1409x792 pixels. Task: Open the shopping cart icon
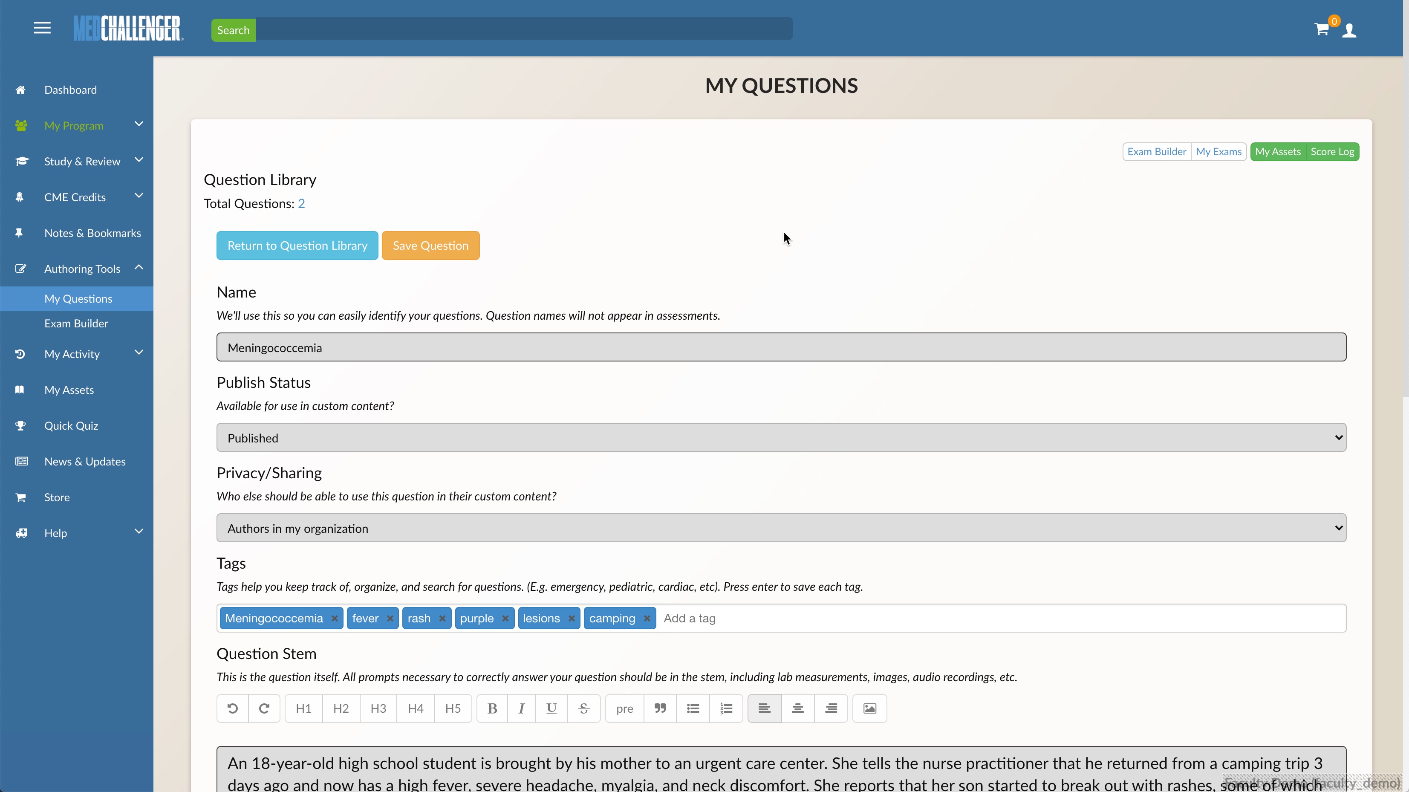(1322, 29)
